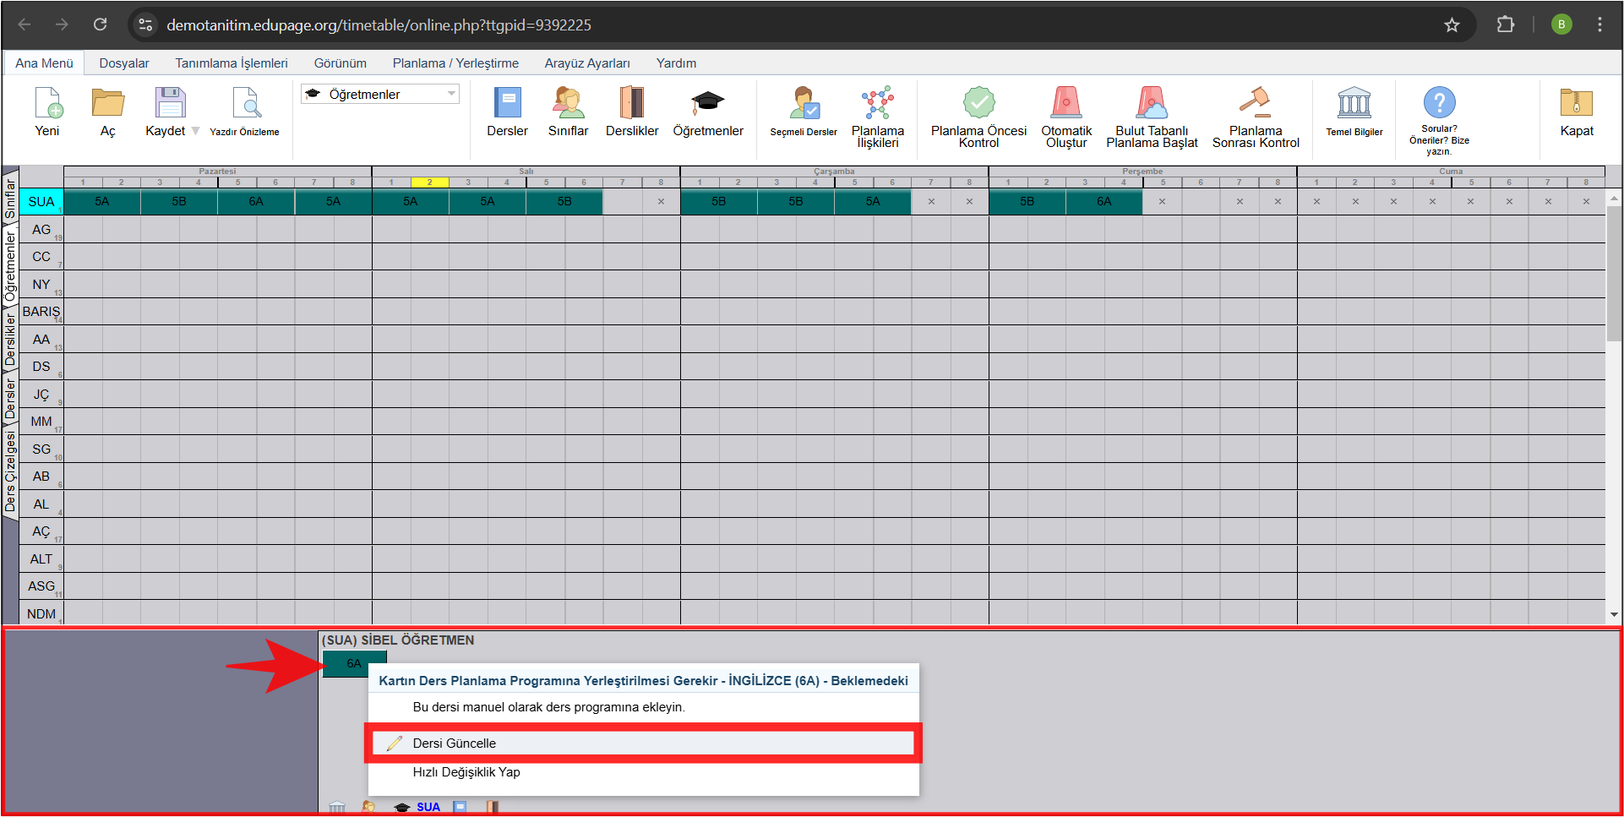Screen dimensions: 1624x817
Task: Click the 5A card in Pazartesi period 1
Action: [102, 201]
